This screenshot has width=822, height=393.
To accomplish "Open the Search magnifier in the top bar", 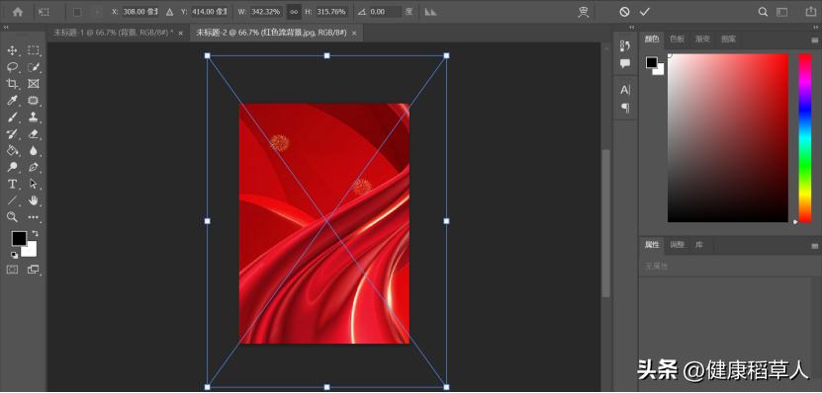I will [x=763, y=12].
